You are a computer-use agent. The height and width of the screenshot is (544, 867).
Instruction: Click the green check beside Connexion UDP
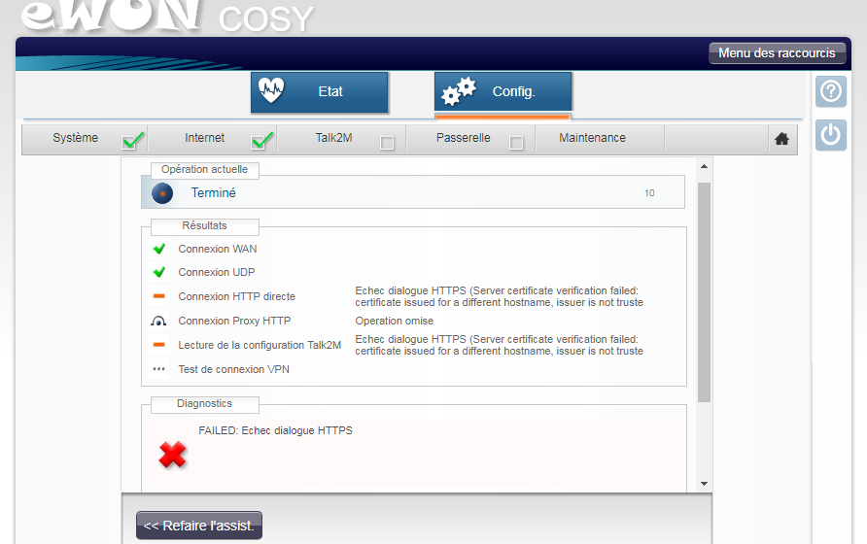pos(159,273)
